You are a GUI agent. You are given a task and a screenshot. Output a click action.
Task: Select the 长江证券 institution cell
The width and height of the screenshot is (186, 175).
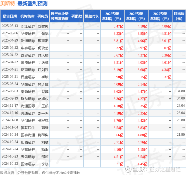point(28,26)
